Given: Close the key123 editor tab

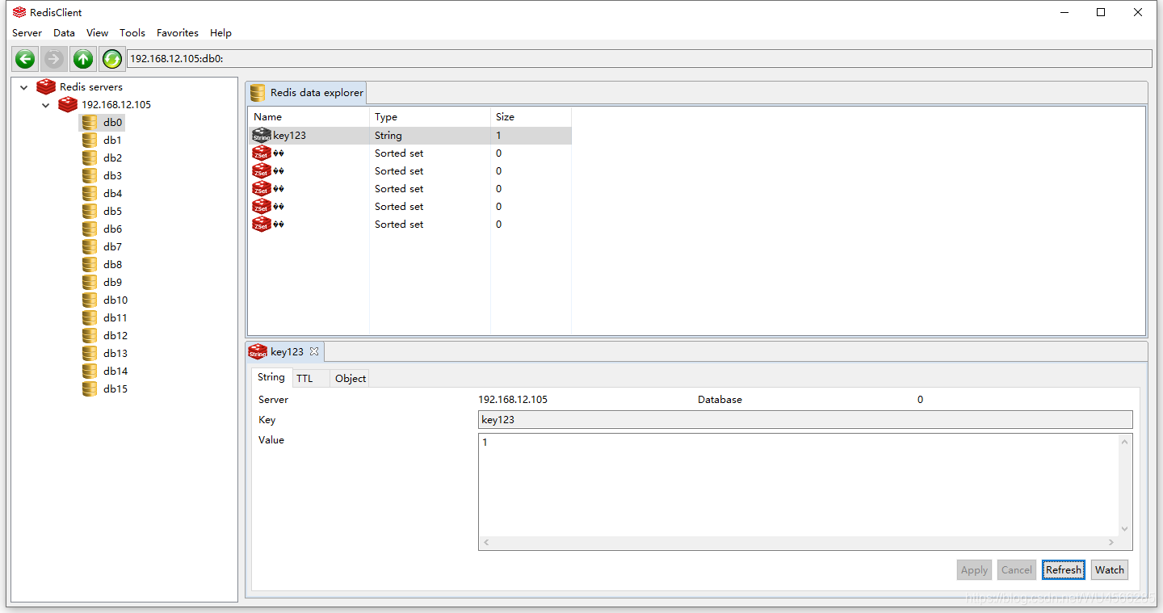Looking at the screenshot, I should click(x=314, y=351).
